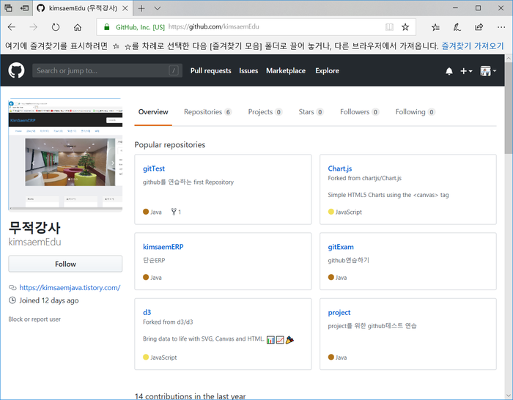Show tab previews dropdown chevron

tap(158, 8)
